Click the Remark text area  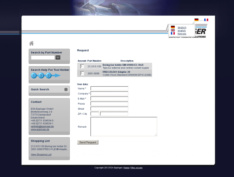pos(123,126)
